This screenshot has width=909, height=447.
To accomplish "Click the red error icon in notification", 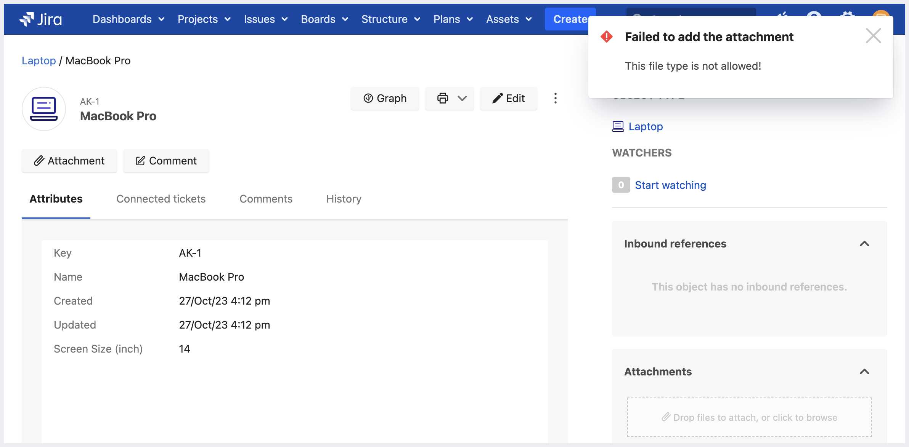I will 606,37.
